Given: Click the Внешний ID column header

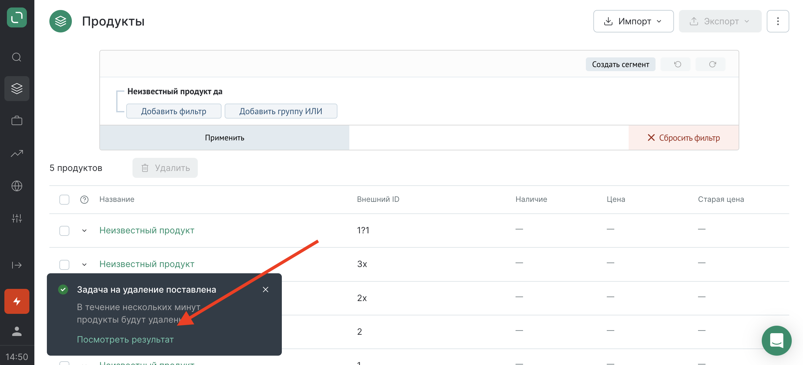Looking at the screenshot, I should click(x=378, y=199).
